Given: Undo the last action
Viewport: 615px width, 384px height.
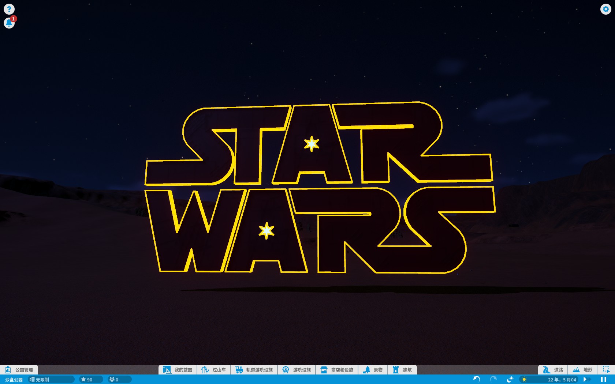Looking at the screenshot, I should tap(477, 379).
